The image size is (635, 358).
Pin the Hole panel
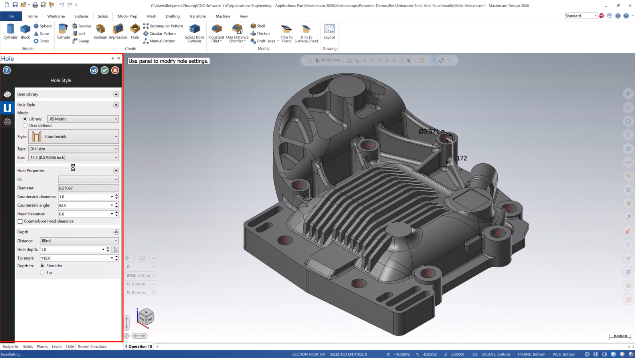point(113,58)
